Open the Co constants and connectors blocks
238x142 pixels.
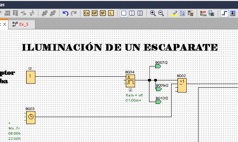coord(87,13)
